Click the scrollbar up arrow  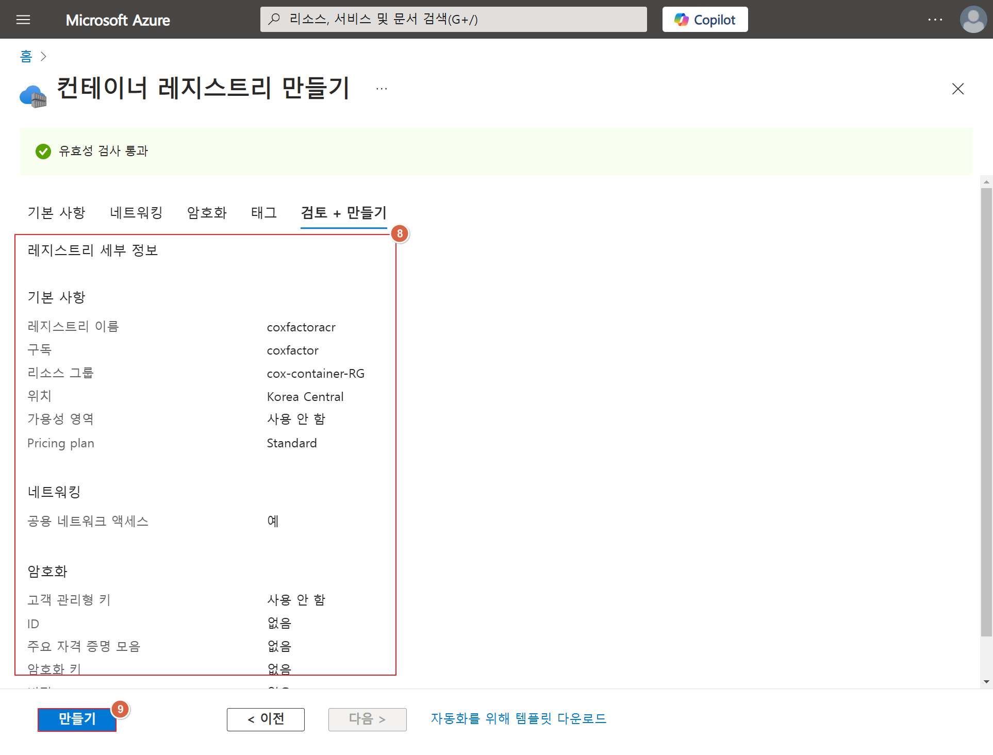click(986, 181)
